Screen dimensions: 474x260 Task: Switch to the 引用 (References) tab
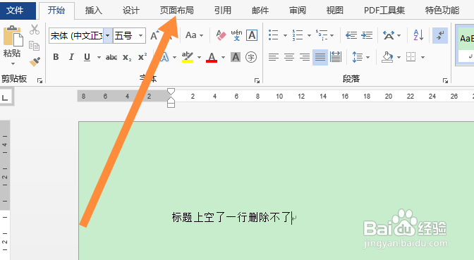(x=222, y=11)
